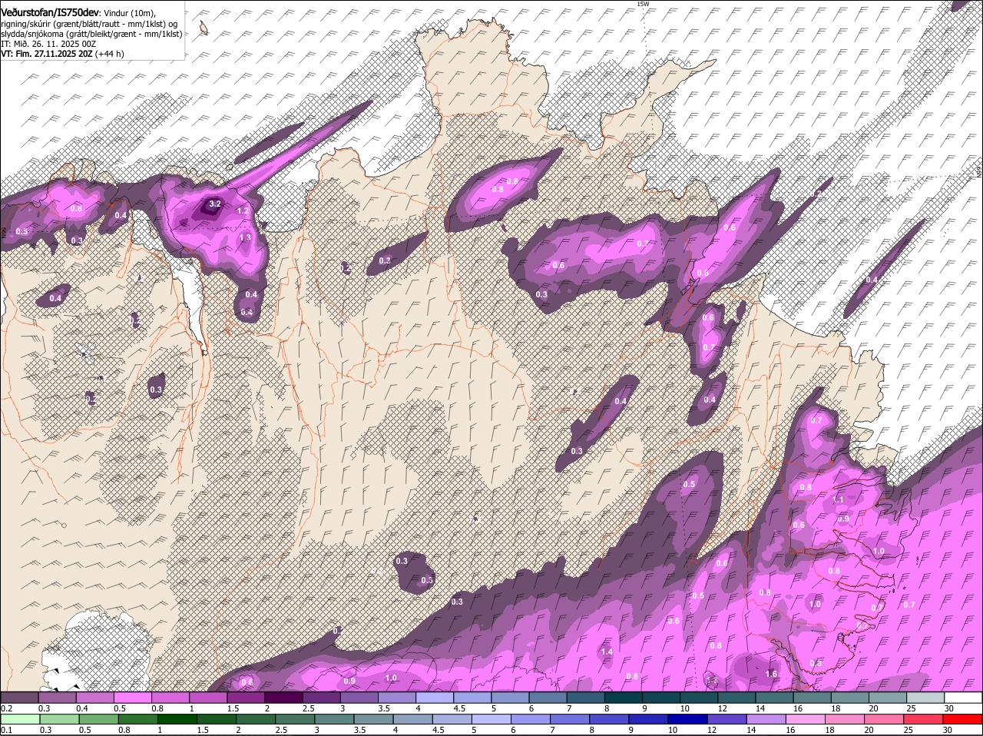
Task: Click the 'VT: Fim. 27.11.2025 20Z' valid-time text
Action: point(47,54)
